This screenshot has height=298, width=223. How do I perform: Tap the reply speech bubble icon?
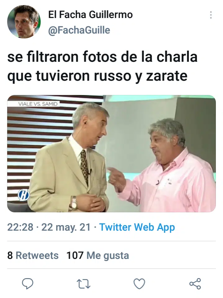pyautogui.click(x=28, y=284)
